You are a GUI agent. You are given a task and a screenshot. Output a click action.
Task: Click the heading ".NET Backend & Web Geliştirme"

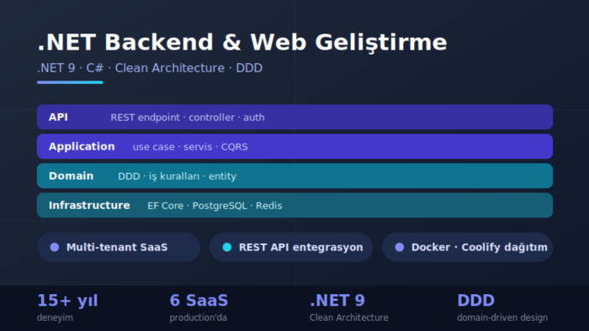242,42
